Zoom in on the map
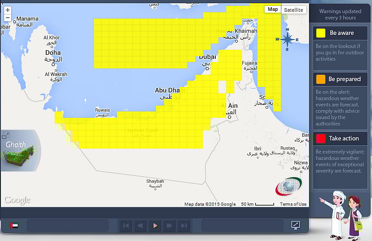 coord(7,10)
